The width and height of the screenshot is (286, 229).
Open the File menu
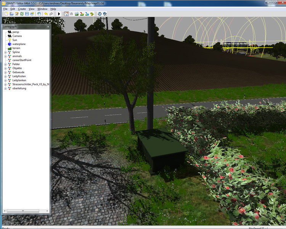coord(5,9)
